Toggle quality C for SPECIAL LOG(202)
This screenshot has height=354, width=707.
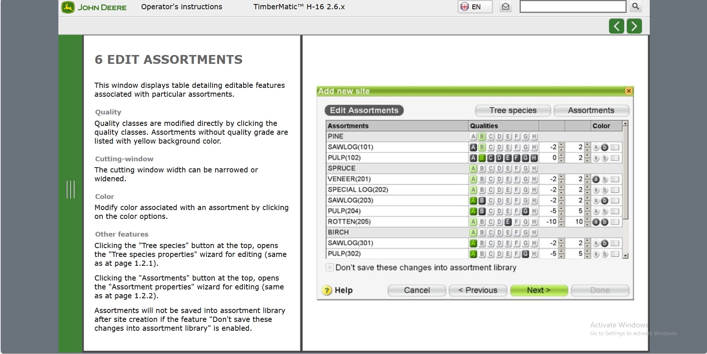pos(490,190)
